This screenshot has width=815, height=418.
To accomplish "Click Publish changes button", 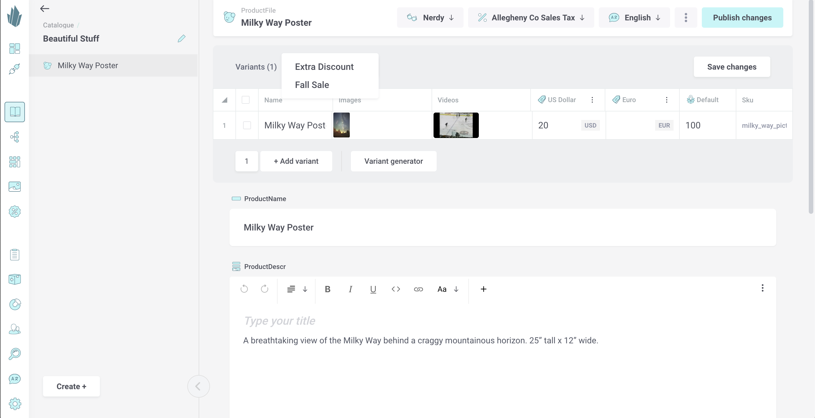I will click(x=743, y=18).
